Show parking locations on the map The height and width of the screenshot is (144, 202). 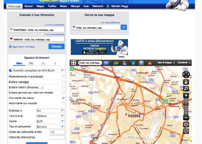(141, 63)
